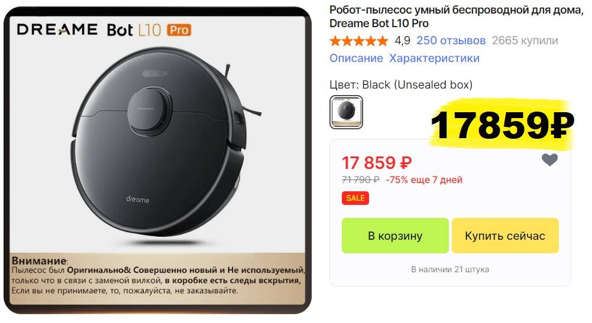The image size is (592, 323).
Task: Click the -75% еще 7 дней discount label
Action: (423, 180)
